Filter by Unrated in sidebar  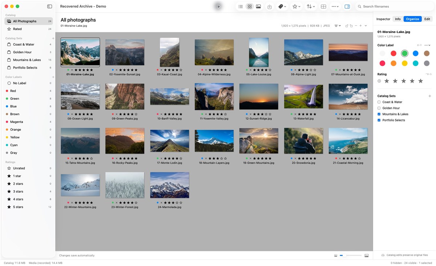[29, 168]
